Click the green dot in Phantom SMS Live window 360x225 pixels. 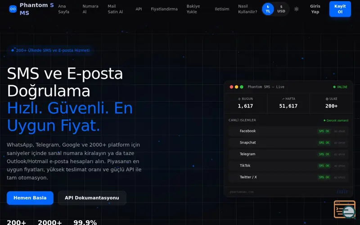tap(242, 87)
